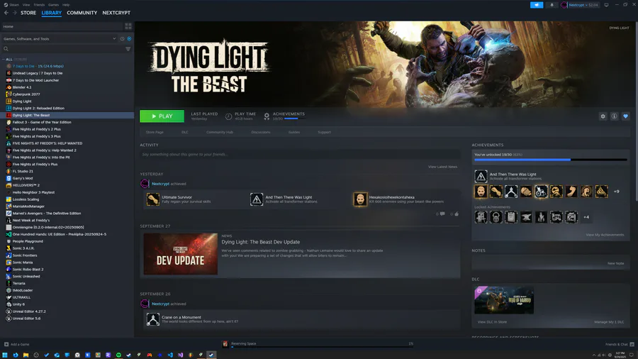This screenshot has height=359, width=638.
Task: Select HELLDIVERS 2 in the library list
Action: 26,185
